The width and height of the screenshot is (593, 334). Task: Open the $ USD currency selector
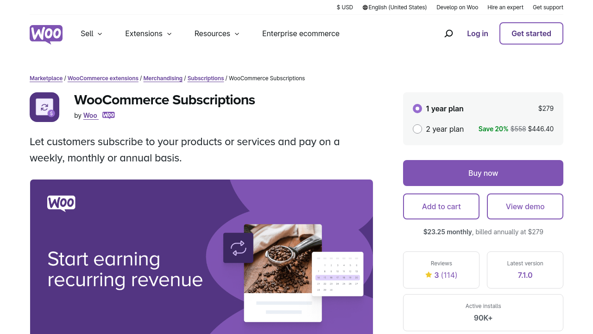click(345, 7)
